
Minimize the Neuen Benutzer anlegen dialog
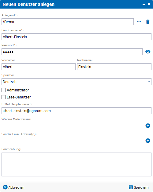144,5
